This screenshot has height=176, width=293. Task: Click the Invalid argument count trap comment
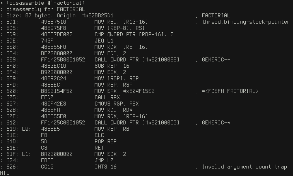244,167
